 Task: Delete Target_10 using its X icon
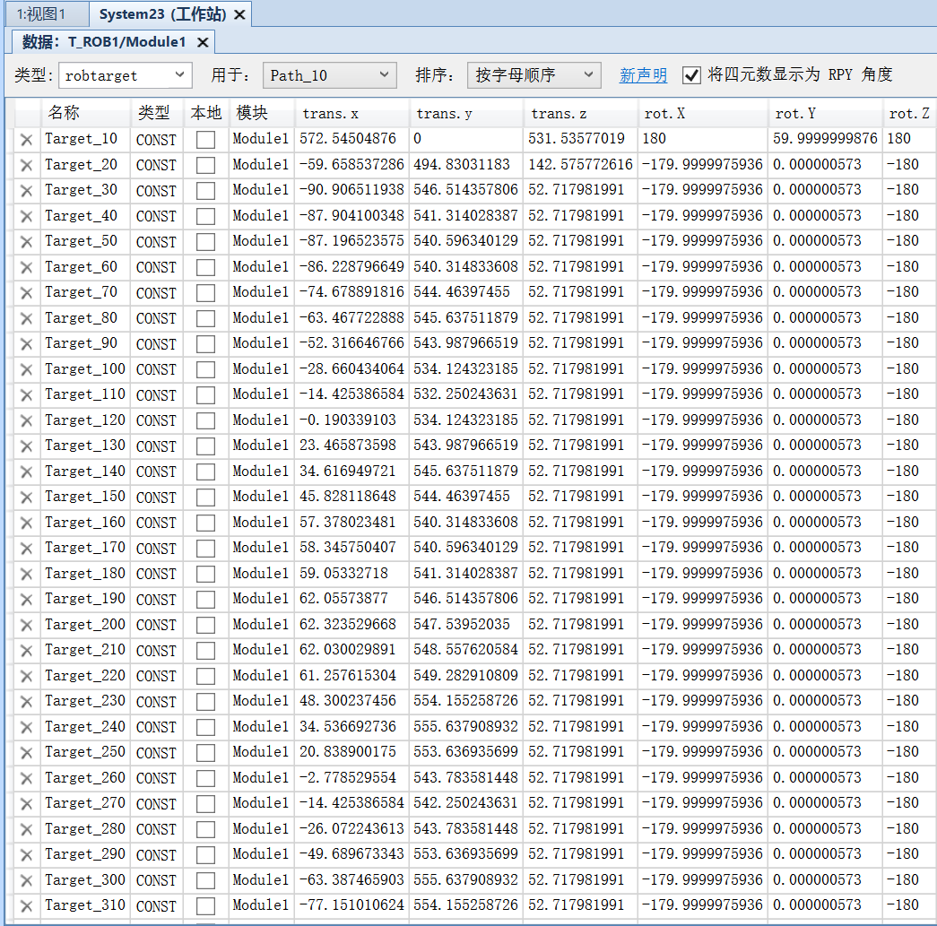(x=26, y=140)
